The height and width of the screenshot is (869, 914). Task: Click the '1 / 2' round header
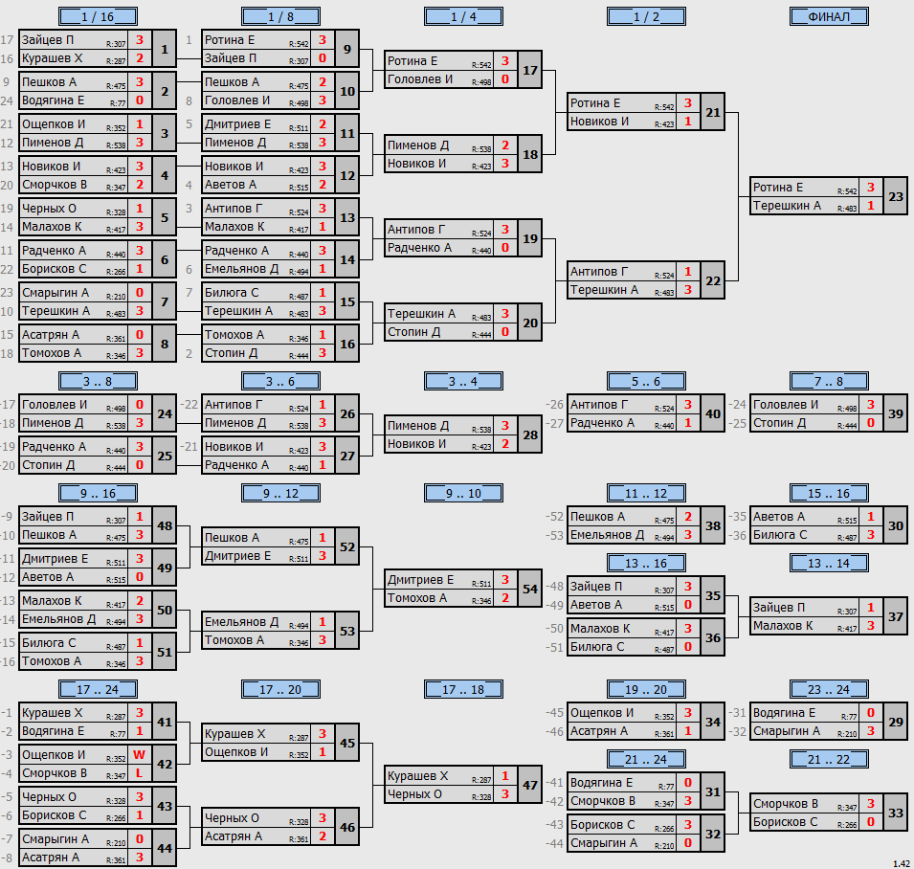646,16
